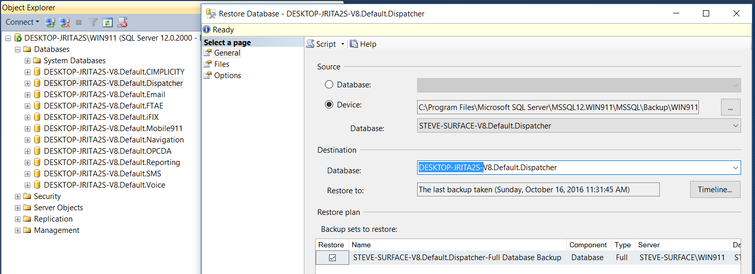Click the Replication folder icon
The width and height of the screenshot is (755, 274).
pos(28,219)
